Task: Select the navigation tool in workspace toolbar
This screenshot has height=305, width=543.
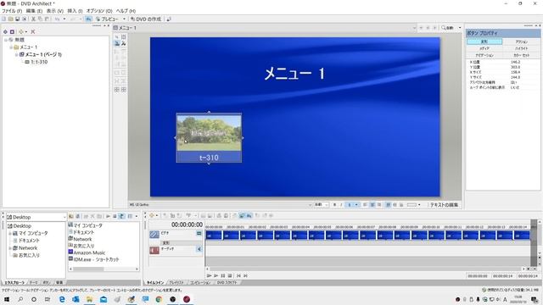Action: [117, 43]
